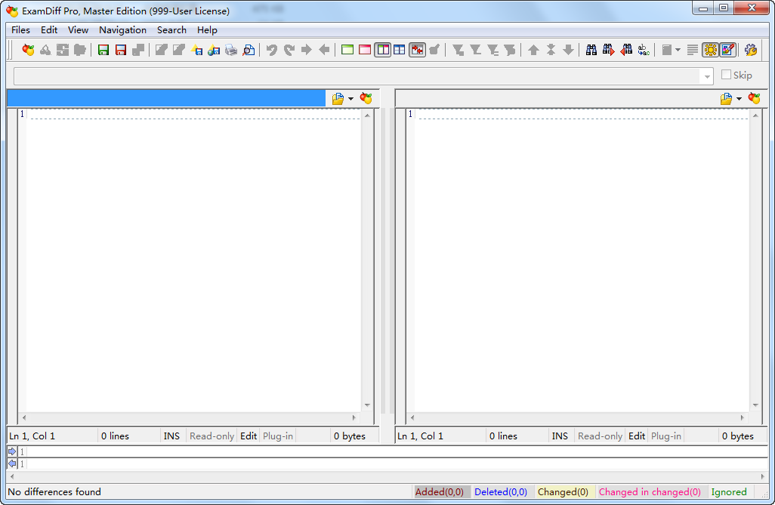The height and width of the screenshot is (505, 775).
Task: Click left pane apple compare icon
Action: pyautogui.click(x=366, y=98)
